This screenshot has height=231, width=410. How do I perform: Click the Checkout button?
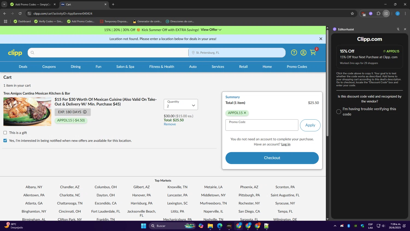point(272,158)
